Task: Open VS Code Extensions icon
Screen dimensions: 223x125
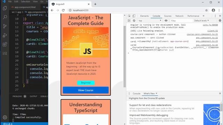Action: point(5,44)
